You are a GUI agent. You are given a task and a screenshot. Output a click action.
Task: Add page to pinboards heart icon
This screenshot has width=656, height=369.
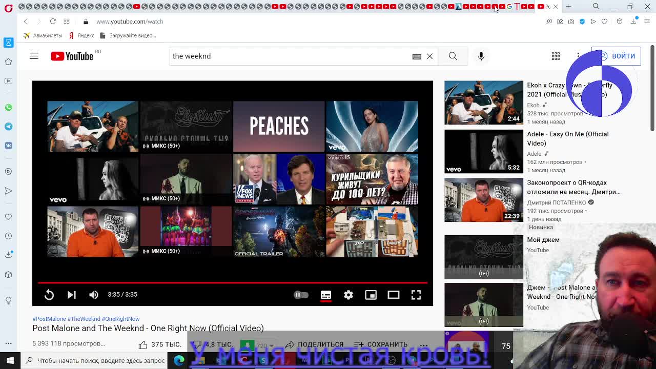pyautogui.click(x=605, y=22)
